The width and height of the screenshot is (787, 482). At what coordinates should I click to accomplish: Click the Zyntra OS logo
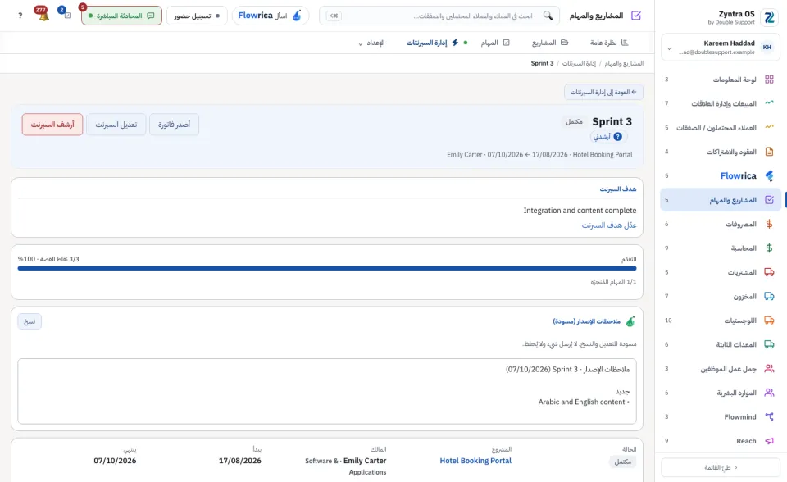coord(769,17)
